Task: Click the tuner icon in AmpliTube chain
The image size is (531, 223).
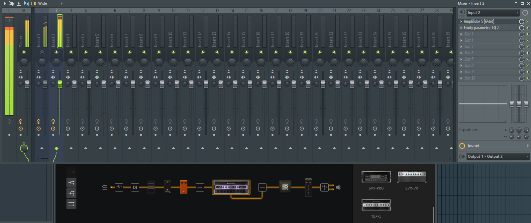Action: tap(119, 188)
